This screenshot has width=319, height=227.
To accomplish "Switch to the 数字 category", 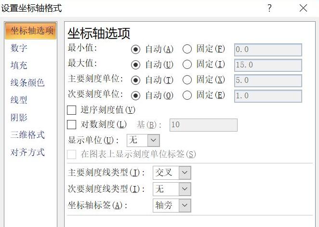I will tap(19, 48).
